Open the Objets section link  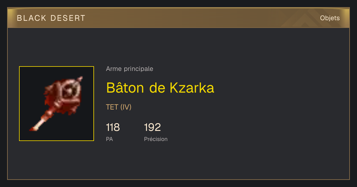[x=330, y=18]
